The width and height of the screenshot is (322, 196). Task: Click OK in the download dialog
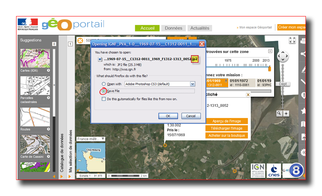tap(168, 116)
